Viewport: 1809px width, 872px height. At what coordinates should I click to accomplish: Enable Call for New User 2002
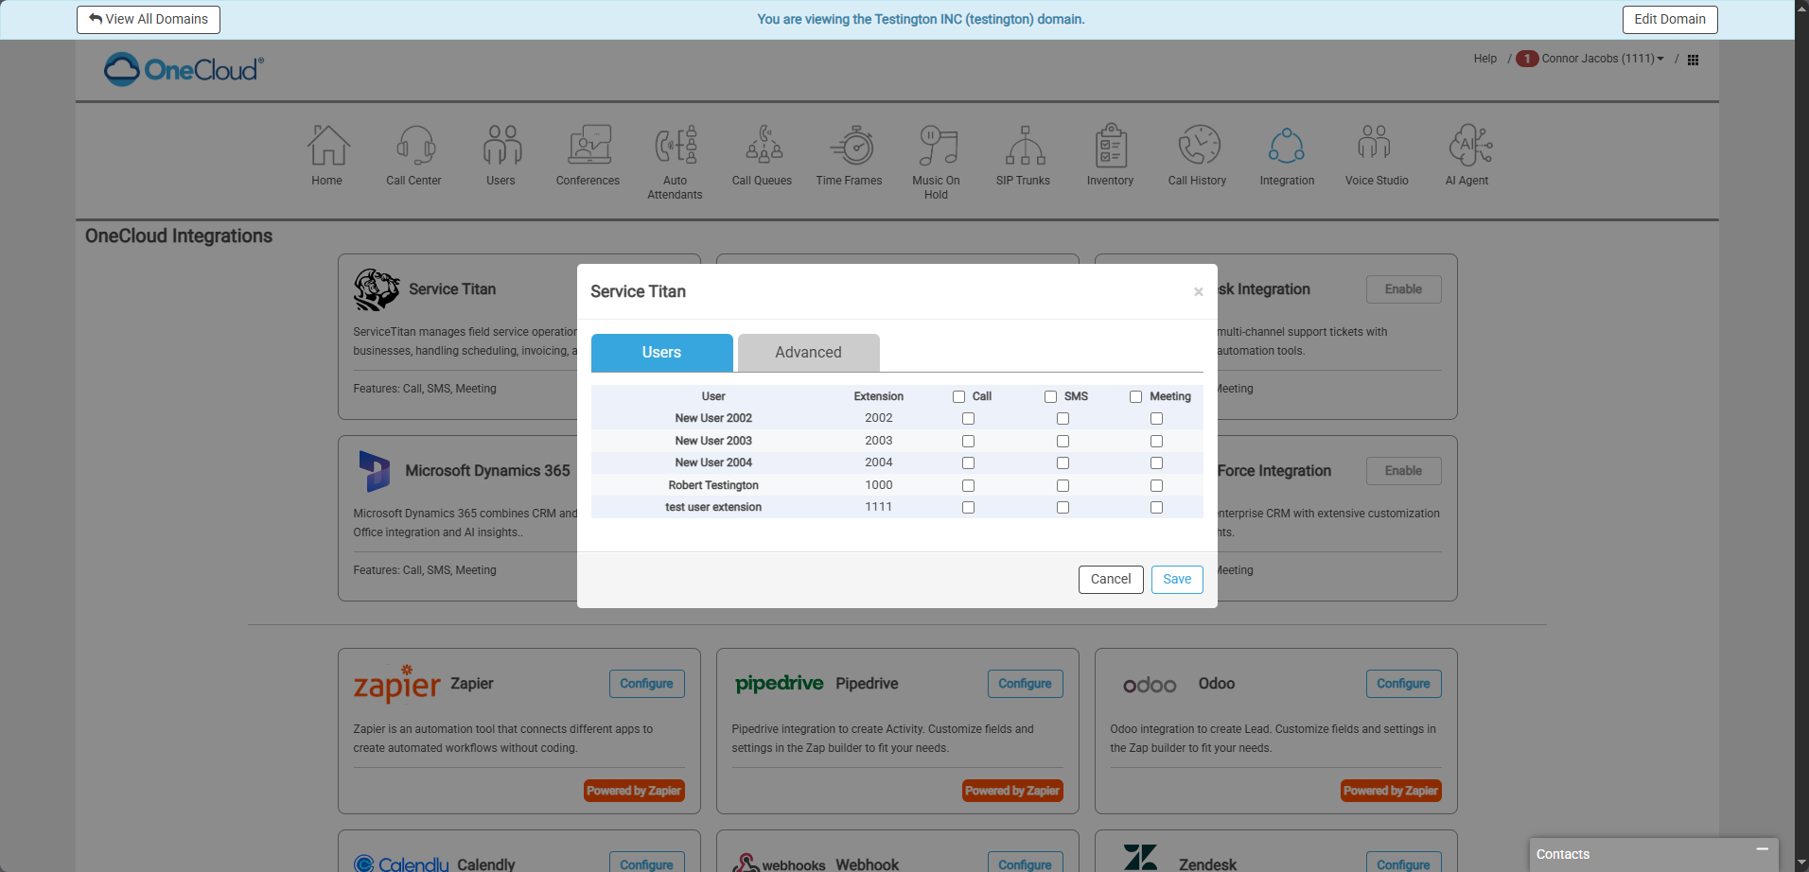pos(968,419)
